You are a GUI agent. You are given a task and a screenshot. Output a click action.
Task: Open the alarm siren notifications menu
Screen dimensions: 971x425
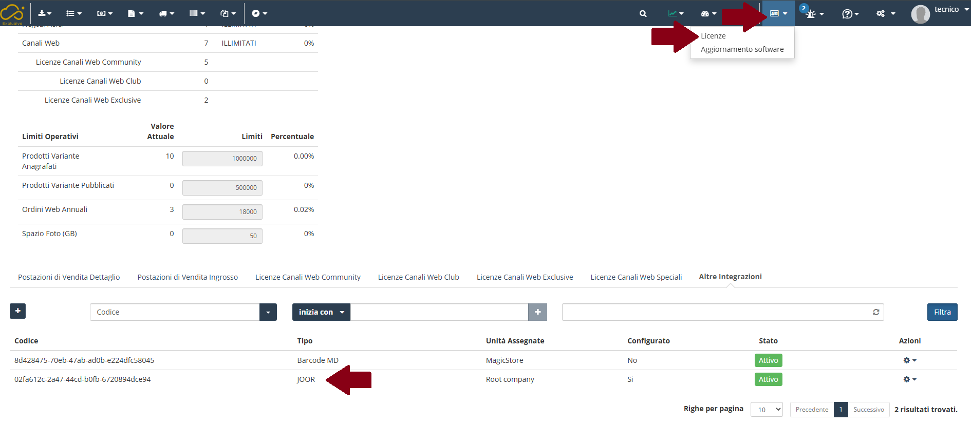pyautogui.click(x=814, y=14)
